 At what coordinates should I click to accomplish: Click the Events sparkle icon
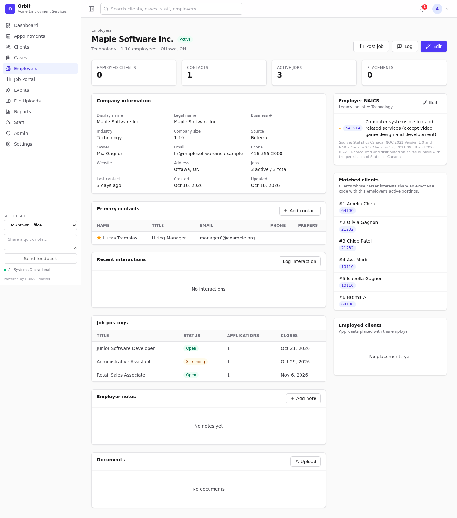pyautogui.click(x=8, y=90)
